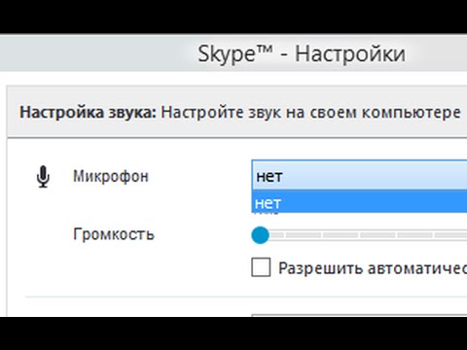The width and height of the screenshot is (467, 350).
Task: Click the gray header panel of sound settings
Action: click(x=236, y=112)
